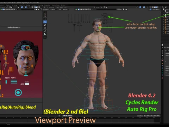
Task: Select the Select Box tool in viewport toolbar
Action: (45, 13)
